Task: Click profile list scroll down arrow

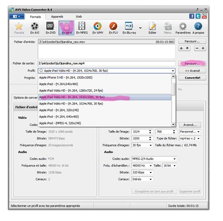Action: click(173, 125)
